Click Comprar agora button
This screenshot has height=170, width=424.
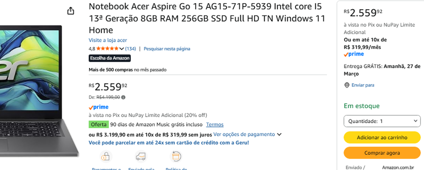click(382, 153)
